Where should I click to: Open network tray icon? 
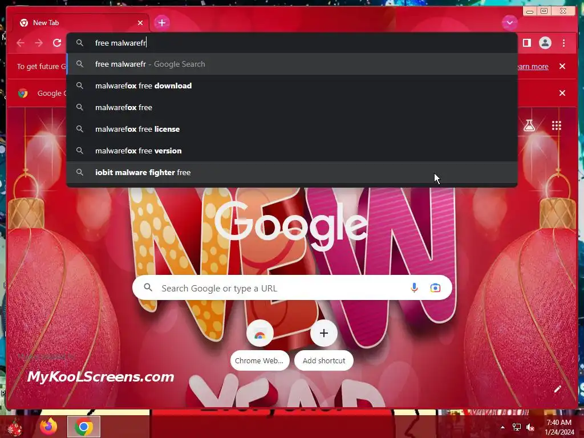[517, 427]
